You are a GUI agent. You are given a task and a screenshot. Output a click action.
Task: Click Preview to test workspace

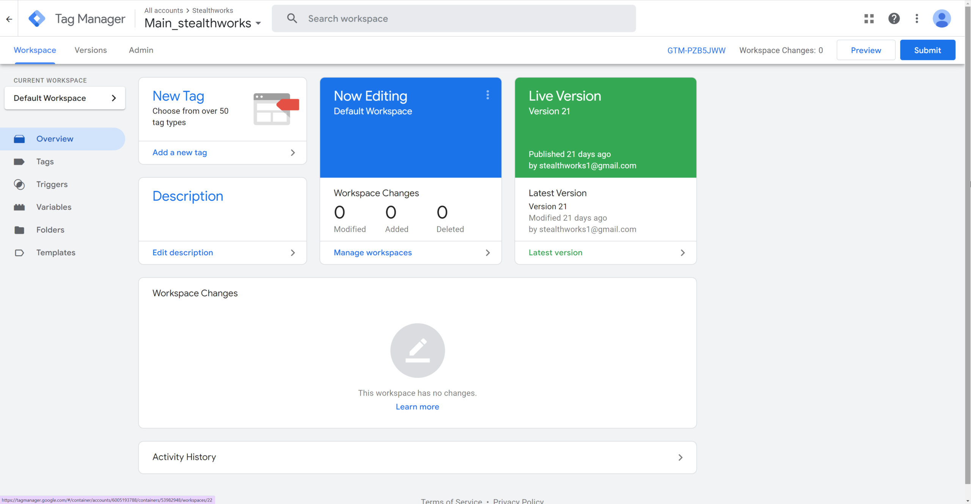tap(866, 49)
